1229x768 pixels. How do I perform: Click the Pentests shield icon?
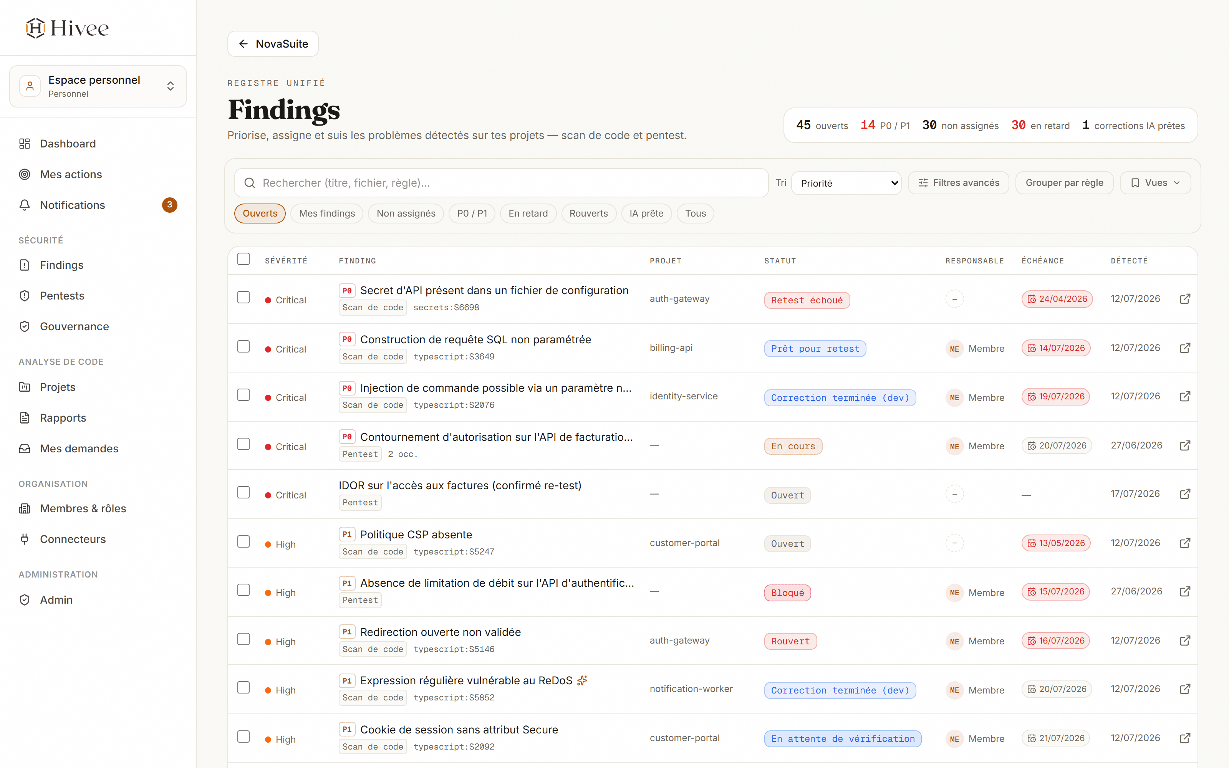[x=24, y=296]
